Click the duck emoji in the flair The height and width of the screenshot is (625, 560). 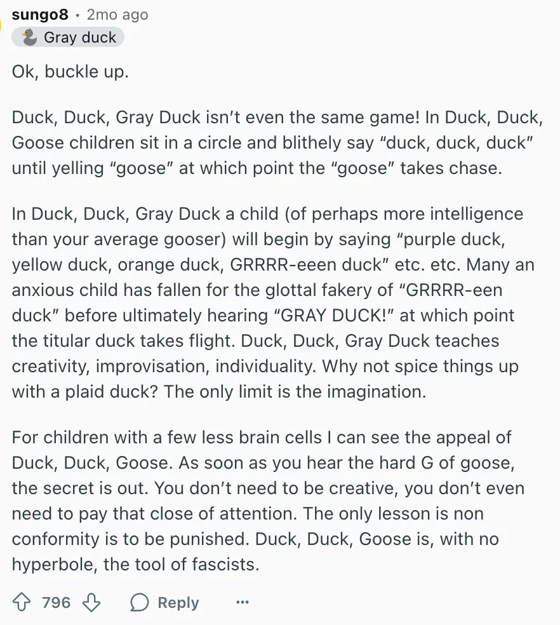click(29, 37)
